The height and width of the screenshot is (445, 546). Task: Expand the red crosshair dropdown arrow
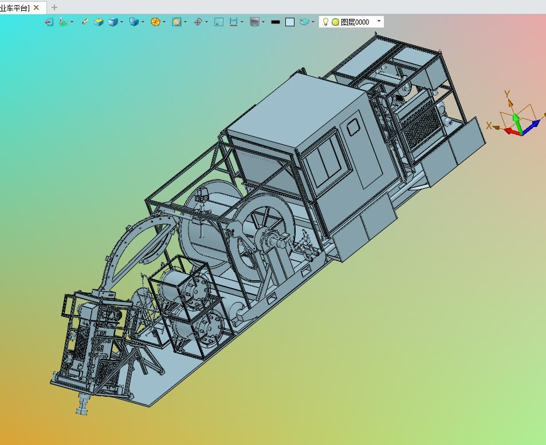(206, 22)
